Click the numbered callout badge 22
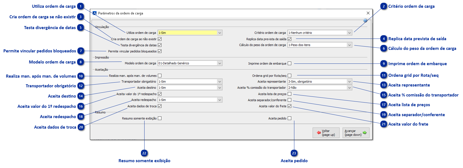Screen dimensions: 463x168 pyautogui.click(x=144, y=153)
